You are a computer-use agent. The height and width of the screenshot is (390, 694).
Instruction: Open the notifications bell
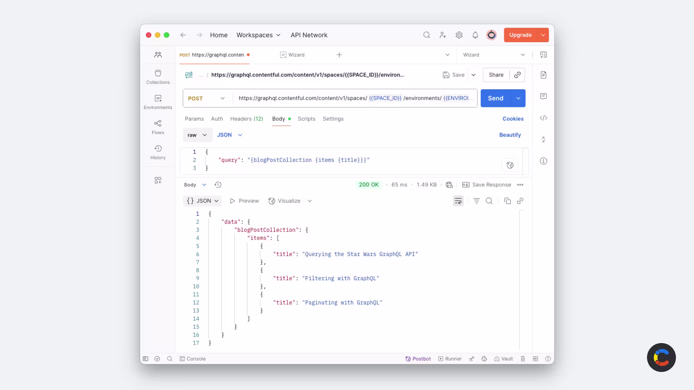[475, 35]
